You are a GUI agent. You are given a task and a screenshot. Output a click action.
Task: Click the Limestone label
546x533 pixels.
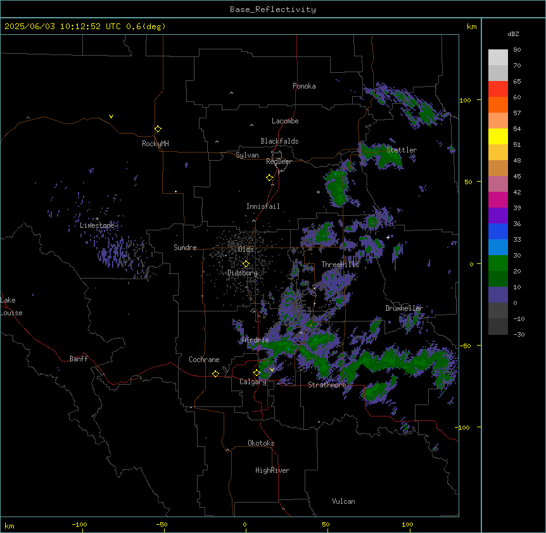(97, 225)
